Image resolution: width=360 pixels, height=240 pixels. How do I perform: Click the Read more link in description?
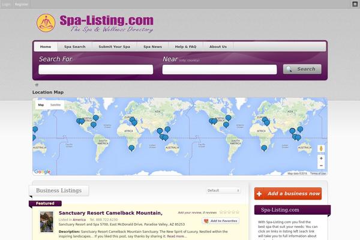click(177, 236)
